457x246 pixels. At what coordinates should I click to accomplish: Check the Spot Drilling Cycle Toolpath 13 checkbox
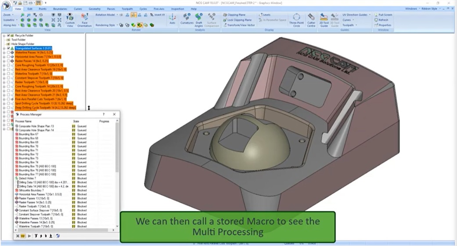(8, 103)
